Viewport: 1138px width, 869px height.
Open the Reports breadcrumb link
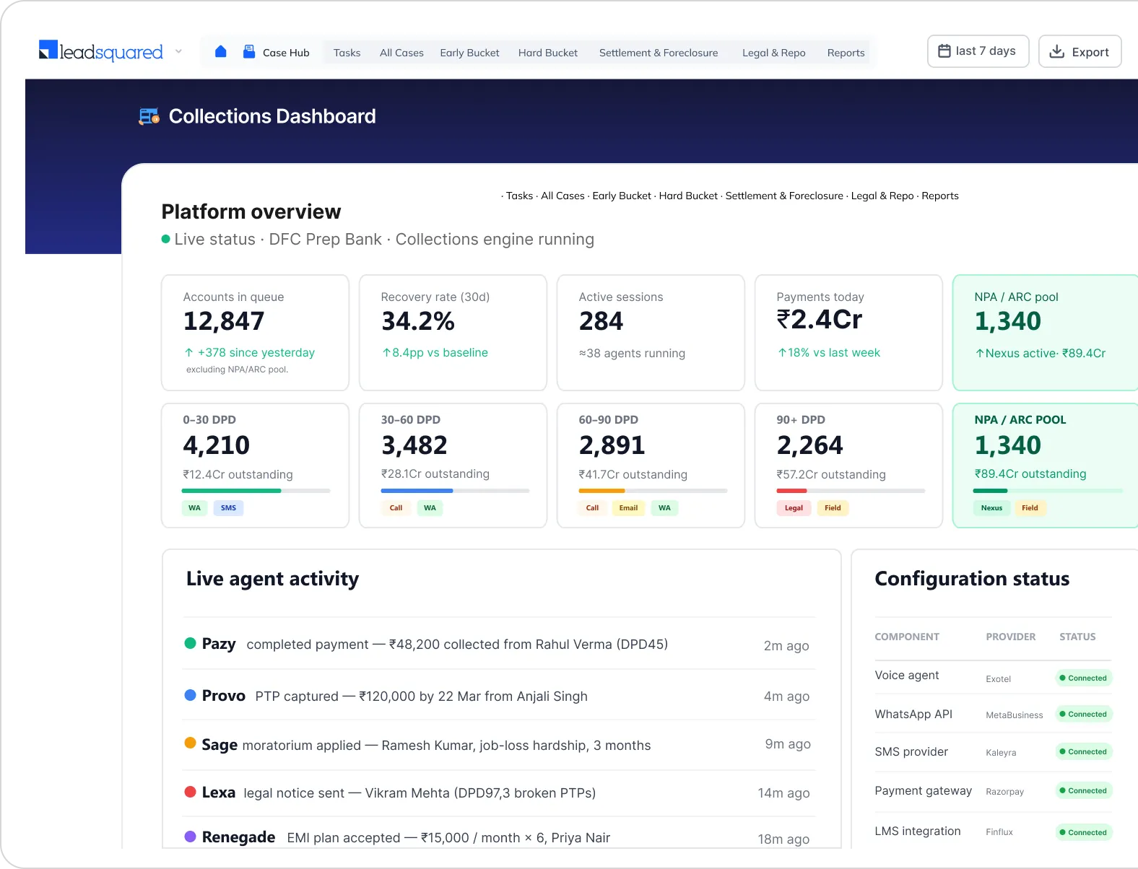(x=940, y=196)
